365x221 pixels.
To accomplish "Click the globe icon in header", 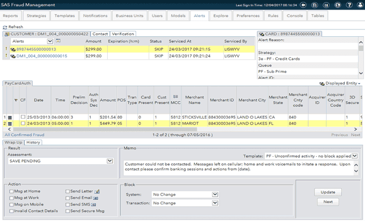I will [337, 5].
